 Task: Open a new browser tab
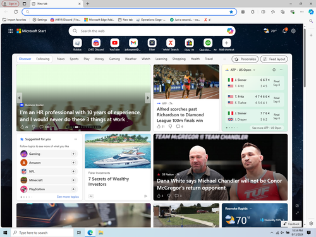point(88,4)
